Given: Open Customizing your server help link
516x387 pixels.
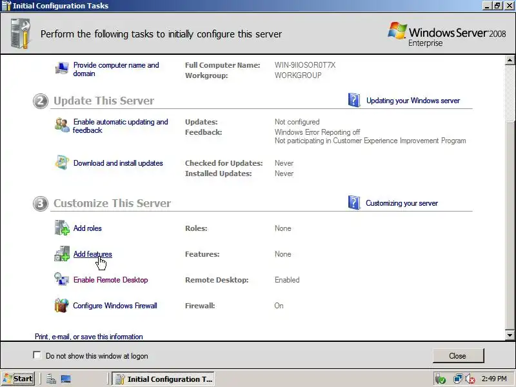Looking at the screenshot, I should tap(402, 203).
